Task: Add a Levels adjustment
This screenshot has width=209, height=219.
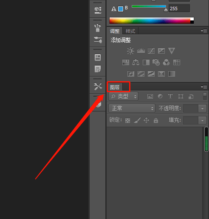Action: [141, 51]
